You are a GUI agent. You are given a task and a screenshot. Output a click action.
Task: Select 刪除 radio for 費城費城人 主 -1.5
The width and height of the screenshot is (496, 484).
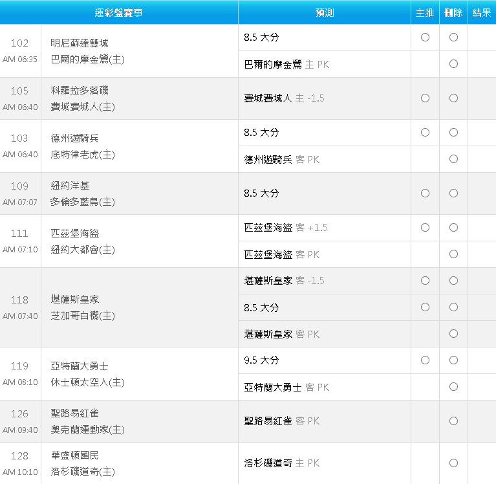click(453, 98)
